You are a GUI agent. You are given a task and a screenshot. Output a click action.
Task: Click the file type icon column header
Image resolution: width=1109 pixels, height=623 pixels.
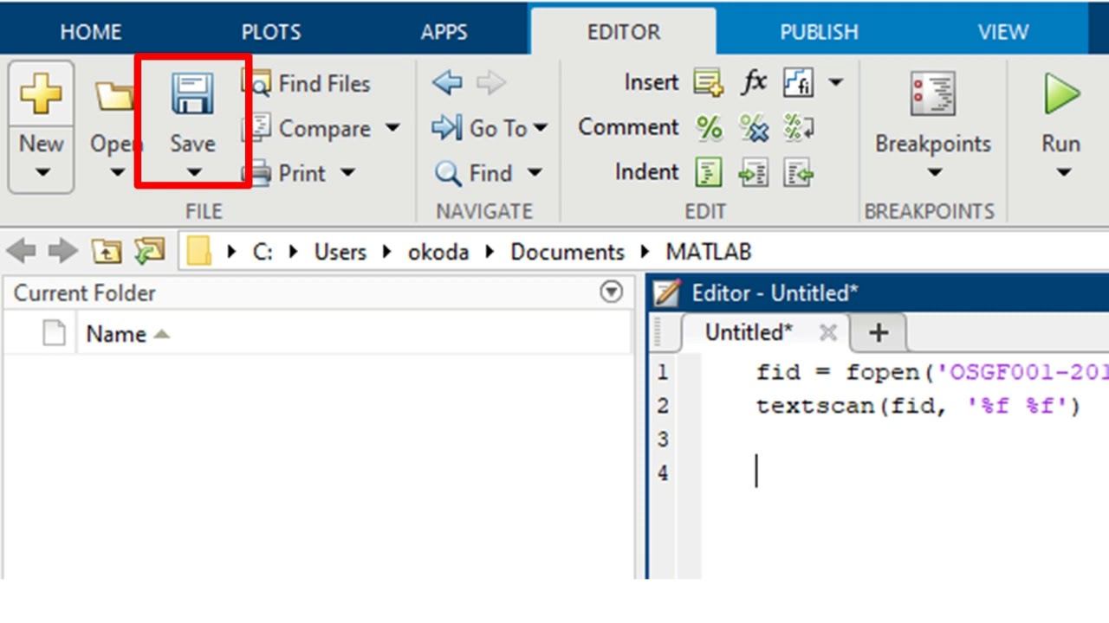click(x=54, y=333)
